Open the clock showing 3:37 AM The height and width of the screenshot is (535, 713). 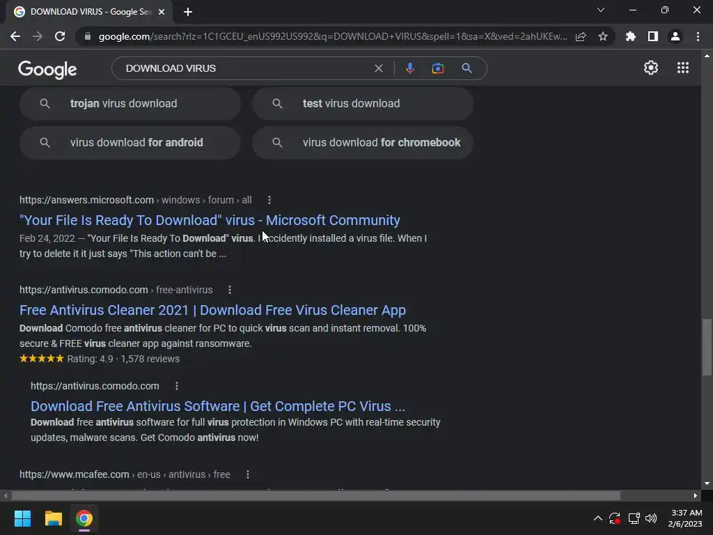(686, 518)
